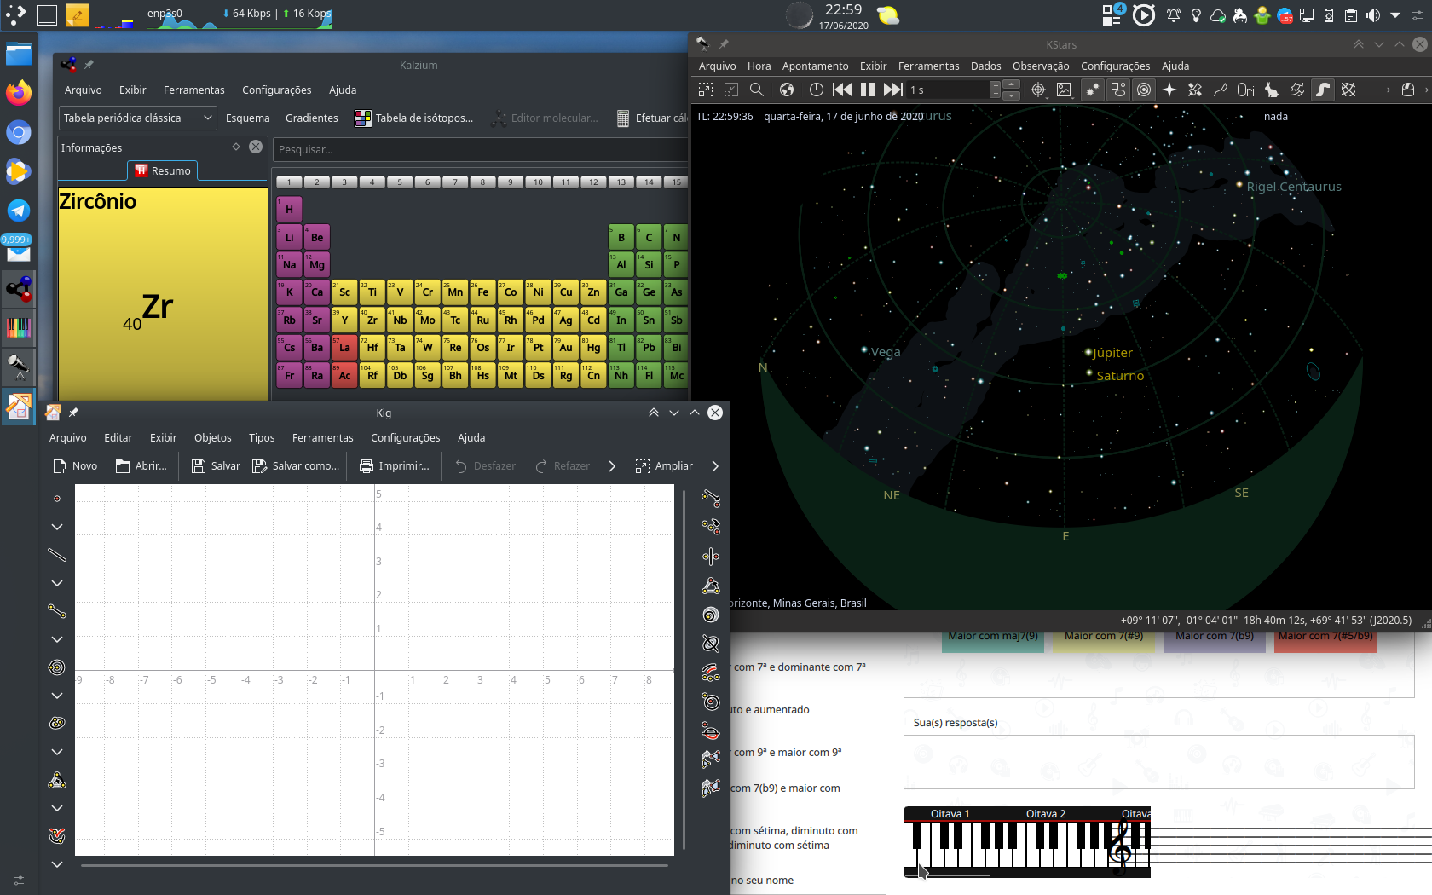Click Salvar como in Kig toolbar
This screenshot has width=1432, height=895.
(296, 466)
